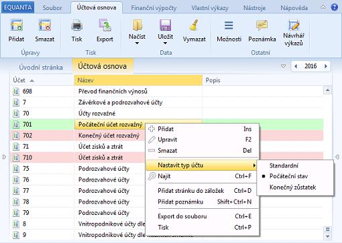Select row Převod finančních výnosů
This screenshot has height=243, width=342.
tap(167, 91)
